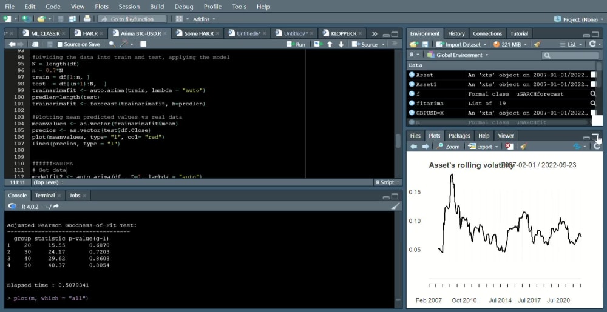The width and height of the screenshot is (607, 312).
Task: Click the New File icon
Action: [7, 19]
